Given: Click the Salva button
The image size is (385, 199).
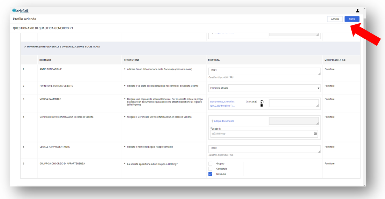Looking at the screenshot, I should point(351,19).
